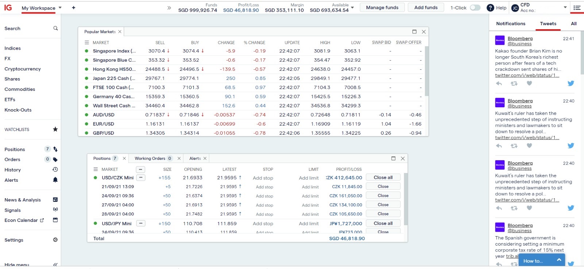
Task: Click Popular Markets column menu icon
Action: tap(87, 42)
